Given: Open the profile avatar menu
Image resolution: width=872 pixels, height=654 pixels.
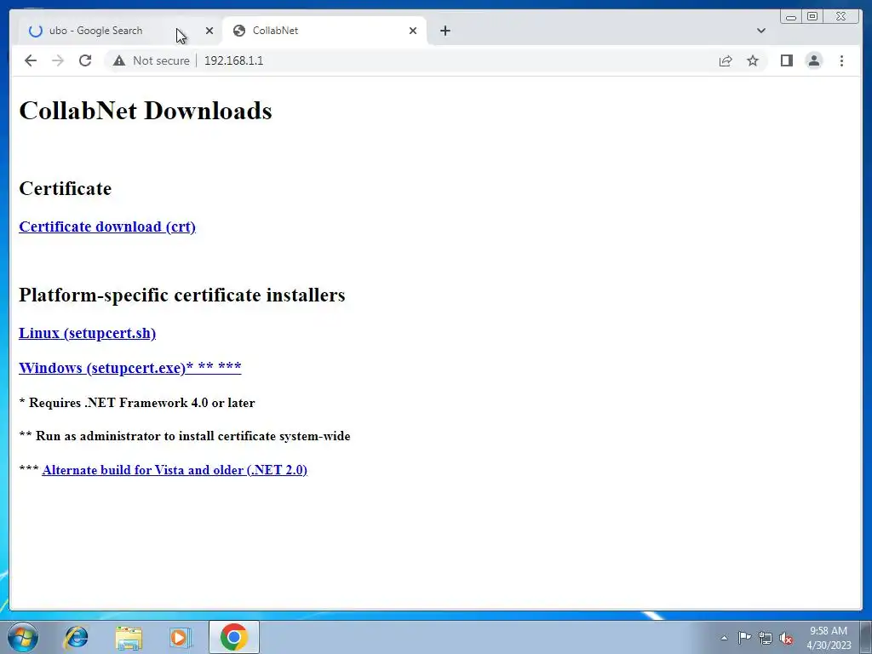Looking at the screenshot, I should coord(813,60).
